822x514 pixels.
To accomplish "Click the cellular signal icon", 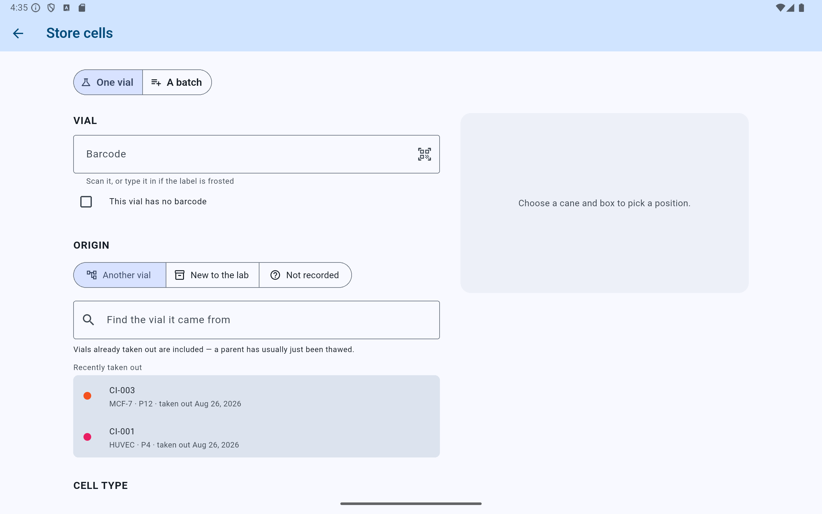I will coord(791,8).
